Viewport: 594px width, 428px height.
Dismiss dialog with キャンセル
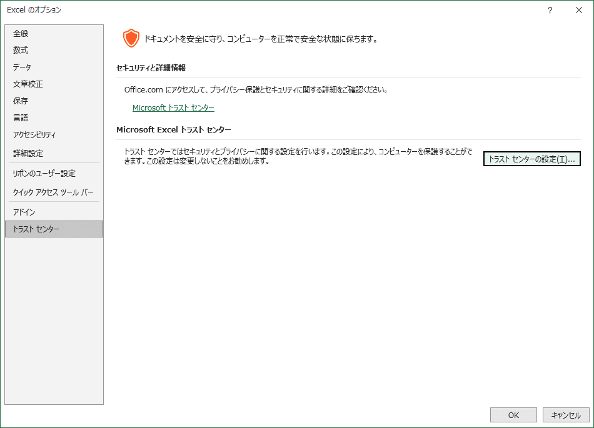pos(566,415)
